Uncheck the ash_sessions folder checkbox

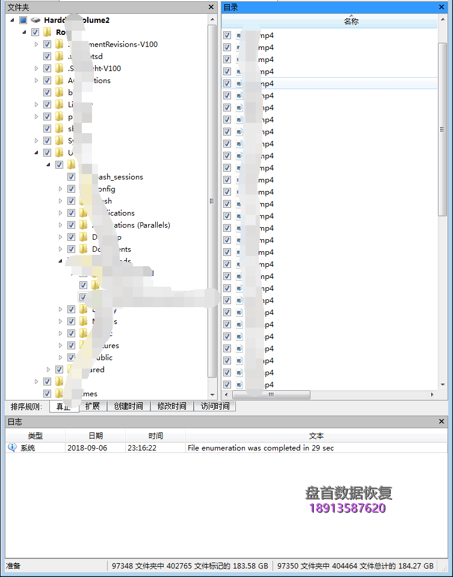(x=72, y=176)
